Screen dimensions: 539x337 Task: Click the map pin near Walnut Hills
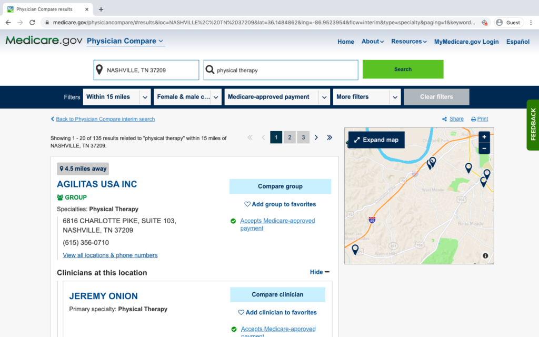click(355, 249)
